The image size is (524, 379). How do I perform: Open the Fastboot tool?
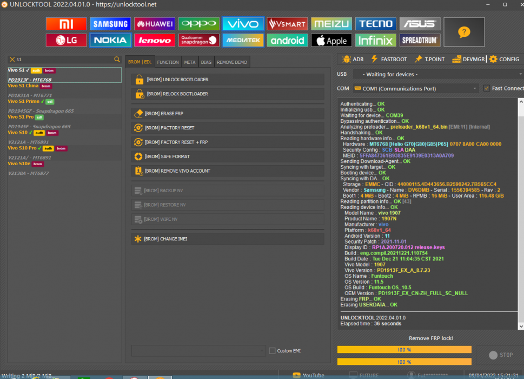[x=389, y=59]
